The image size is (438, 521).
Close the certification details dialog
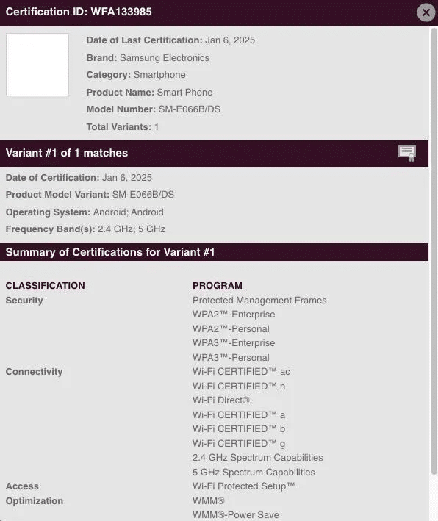coord(426,12)
